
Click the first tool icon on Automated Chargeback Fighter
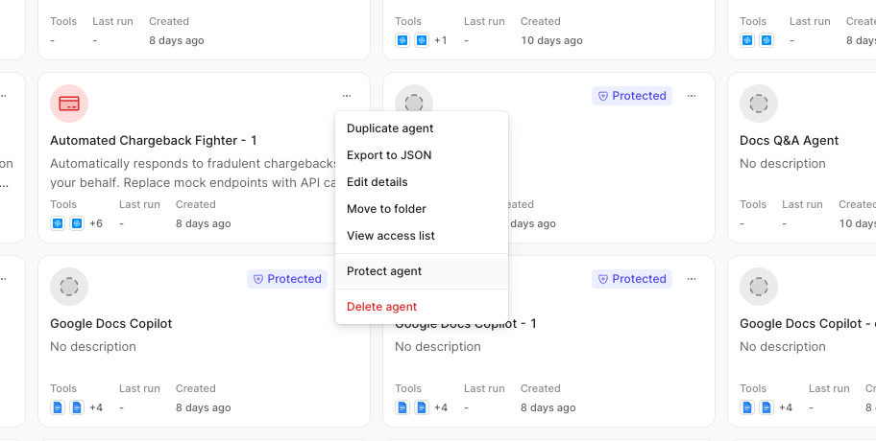tap(58, 223)
